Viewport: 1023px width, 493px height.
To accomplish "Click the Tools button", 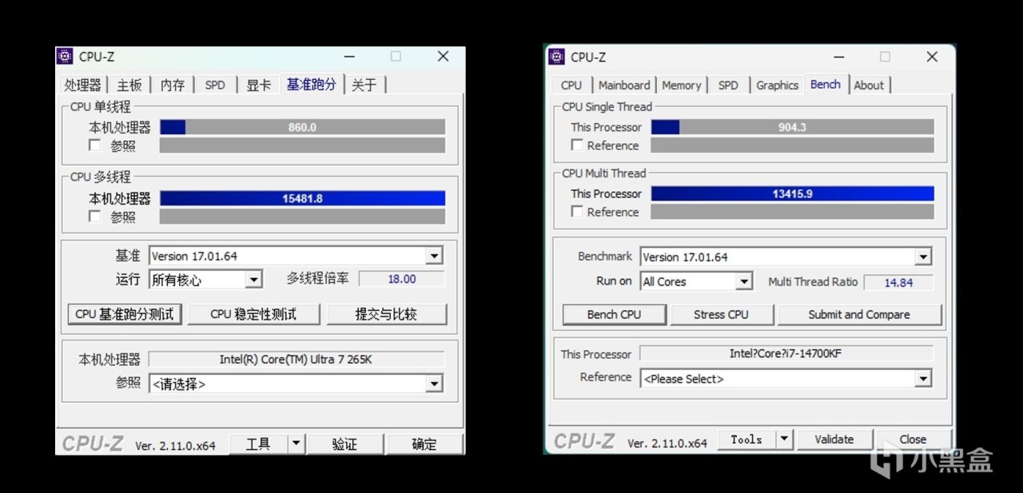I will 746,439.
